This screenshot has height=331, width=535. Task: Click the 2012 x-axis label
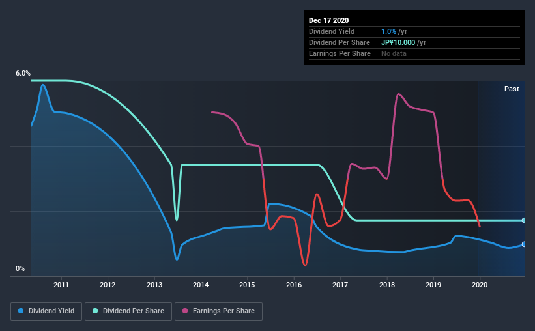pyautogui.click(x=108, y=285)
